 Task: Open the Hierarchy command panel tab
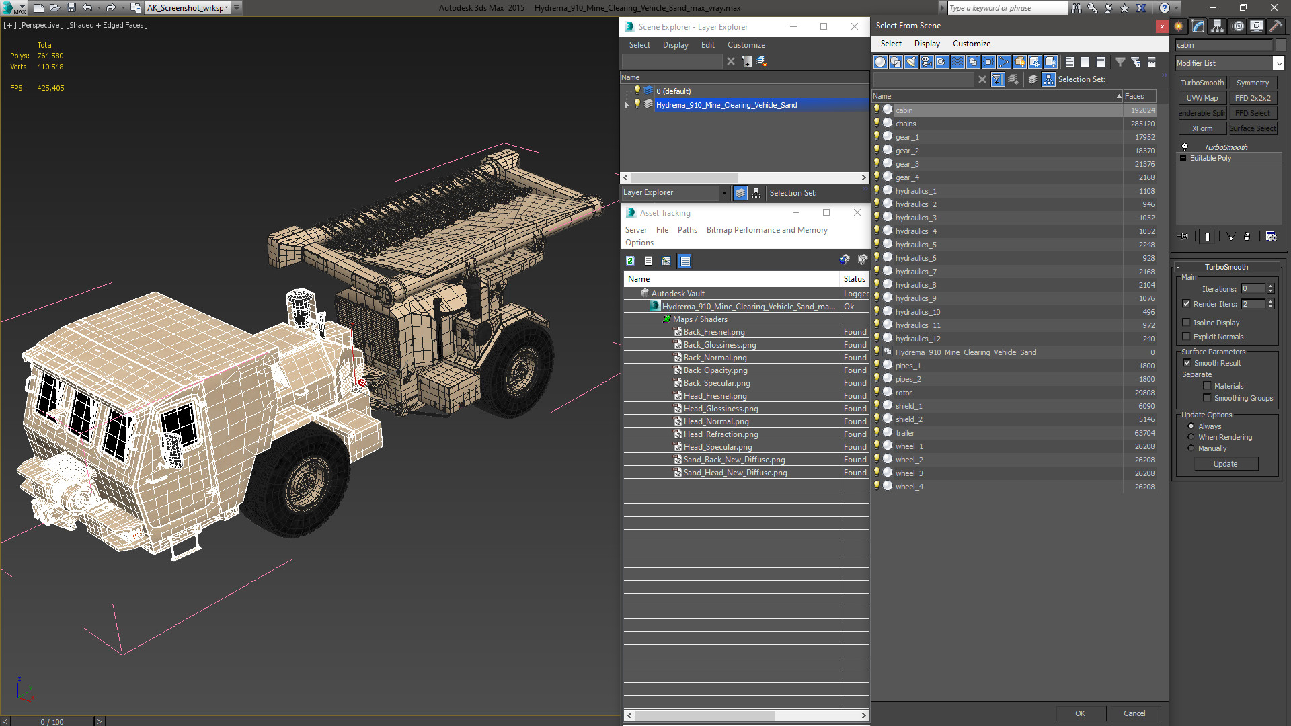coord(1217,26)
